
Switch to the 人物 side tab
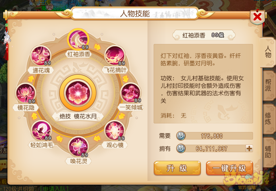click(x=268, y=52)
